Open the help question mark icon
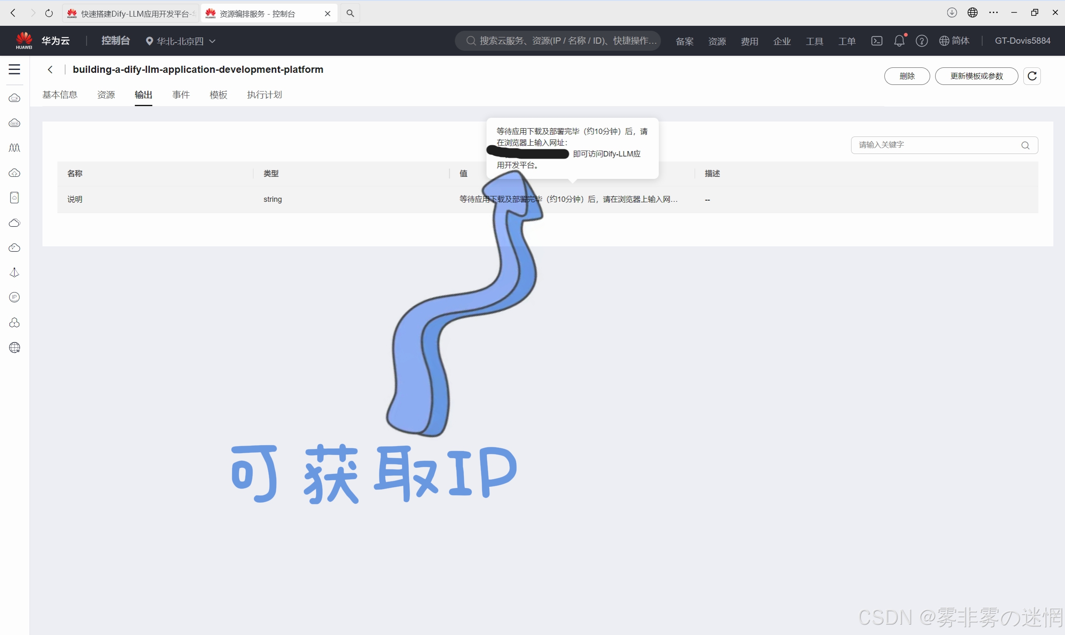Image resolution: width=1065 pixels, height=635 pixels. tap(922, 41)
